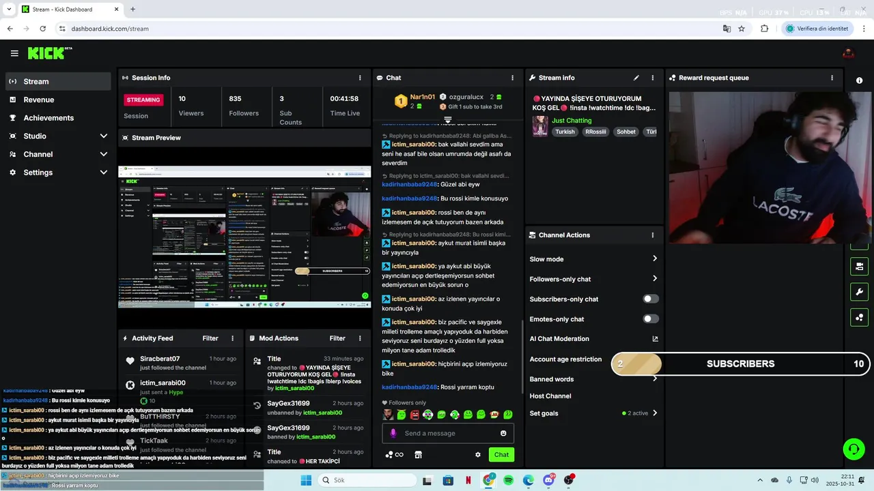
Task: Open Windows Start menu
Action: [306, 480]
